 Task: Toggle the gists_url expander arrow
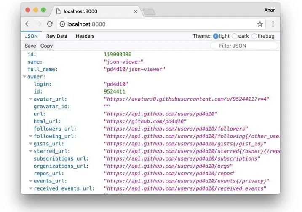(31, 144)
